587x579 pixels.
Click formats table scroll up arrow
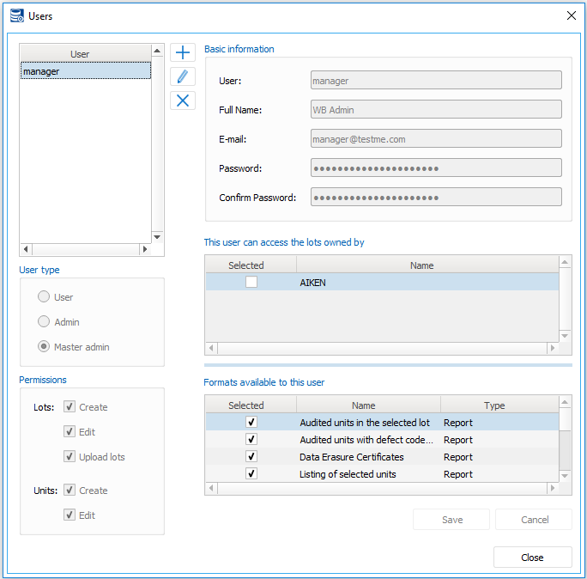pos(565,402)
